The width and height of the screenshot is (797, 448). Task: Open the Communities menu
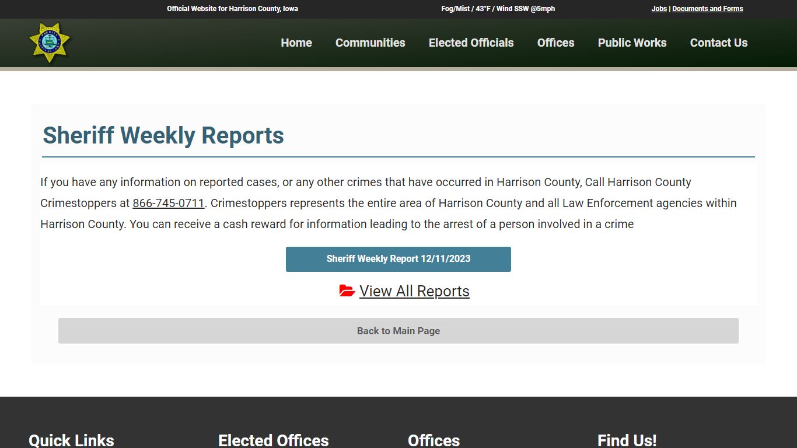(x=370, y=43)
